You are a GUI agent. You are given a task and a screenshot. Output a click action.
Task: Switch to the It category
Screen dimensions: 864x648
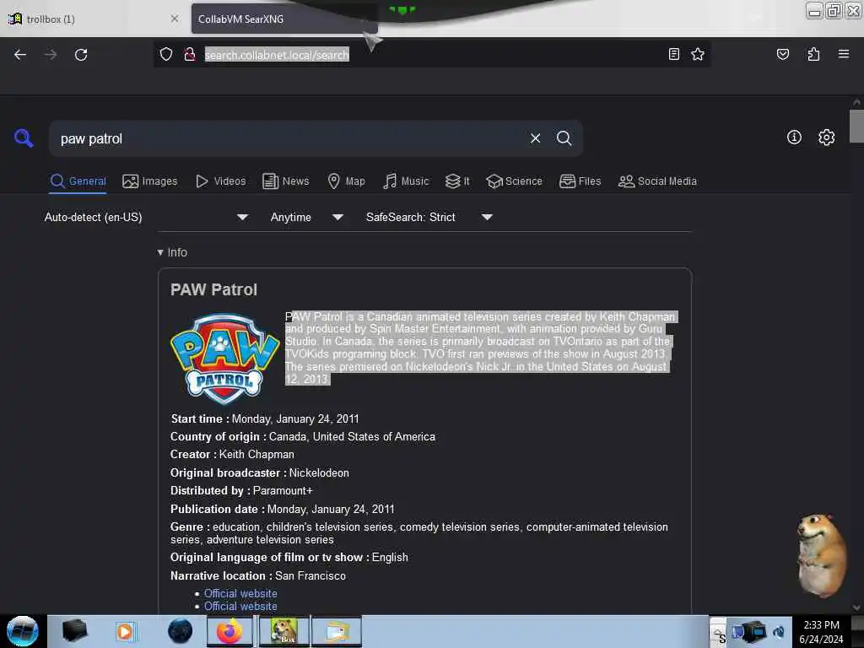click(457, 181)
